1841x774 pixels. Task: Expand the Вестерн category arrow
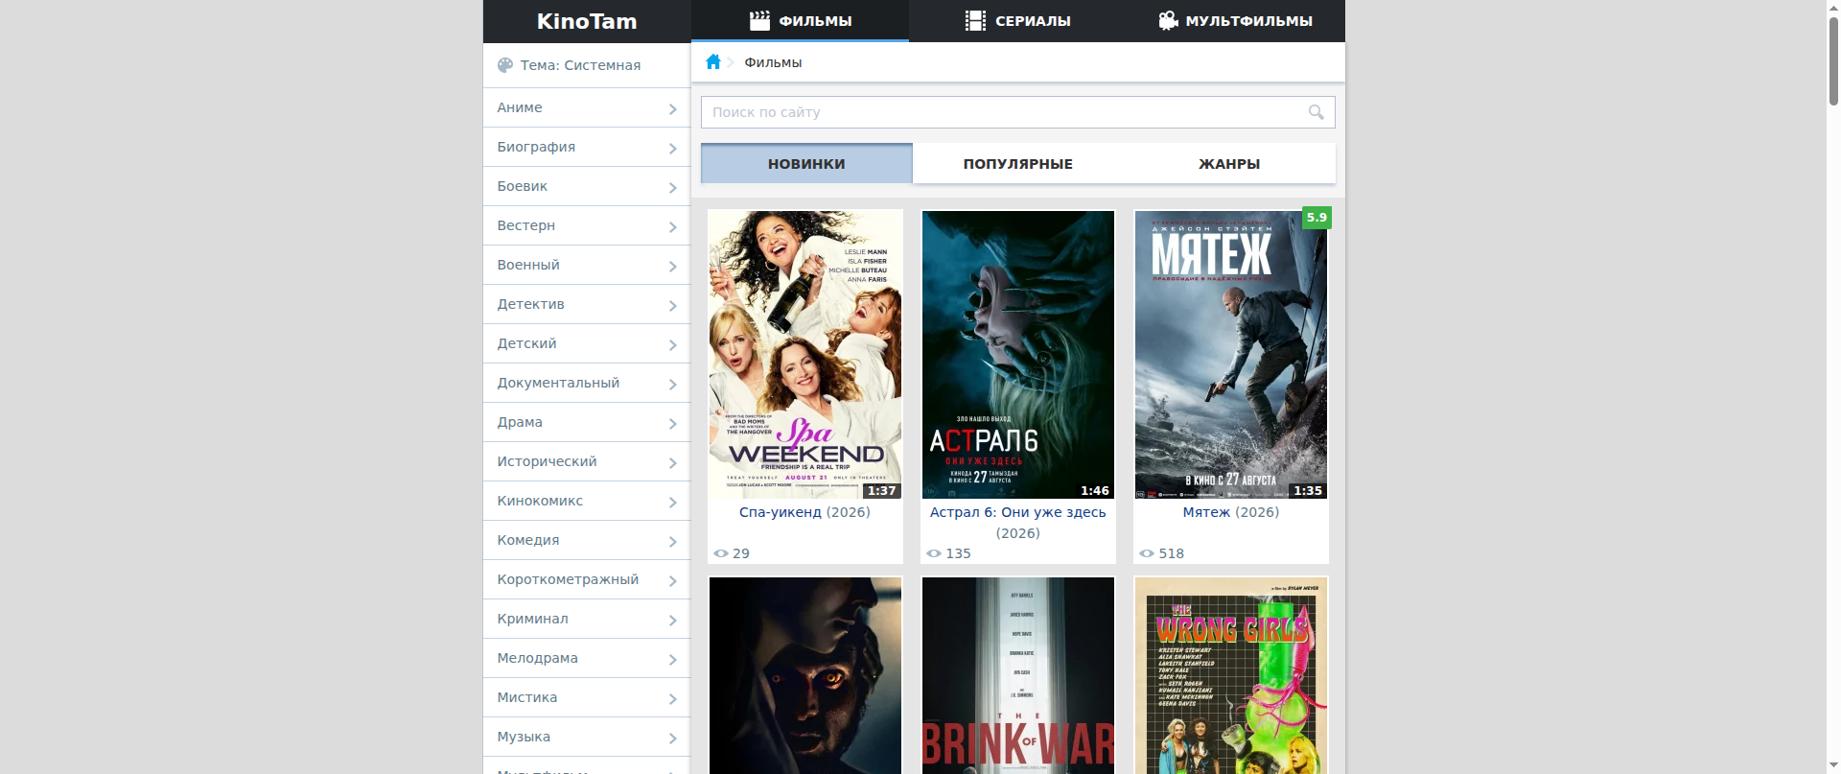click(672, 226)
